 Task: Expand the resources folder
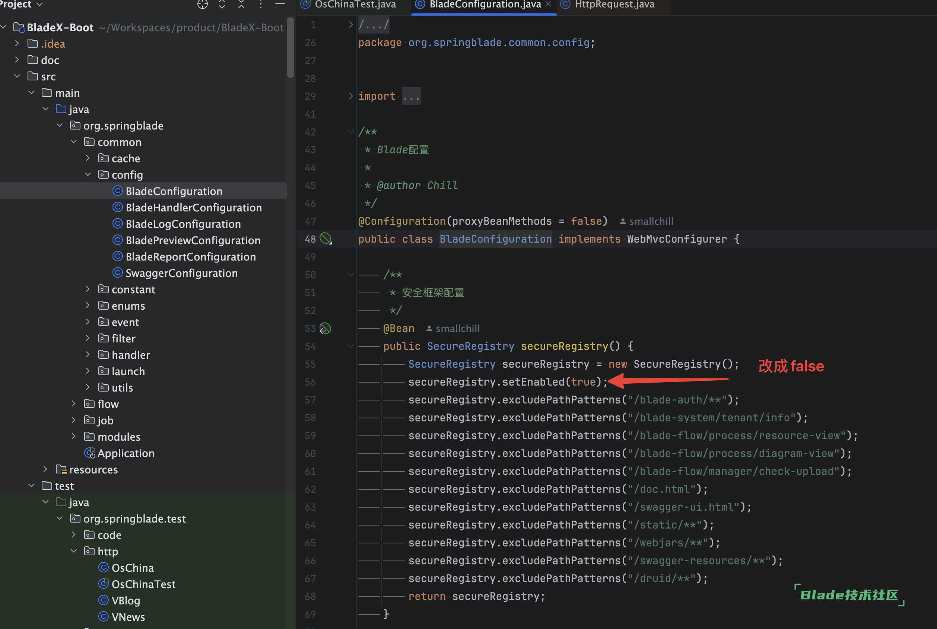click(x=45, y=469)
